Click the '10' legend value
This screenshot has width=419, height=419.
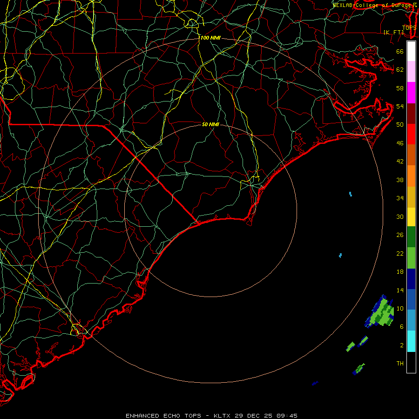click(x=400, y=309)
